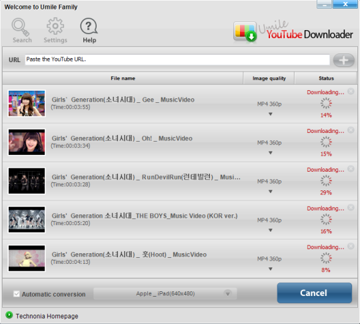
Task: Select the RunDevilRun file name text
Action: 146,177
